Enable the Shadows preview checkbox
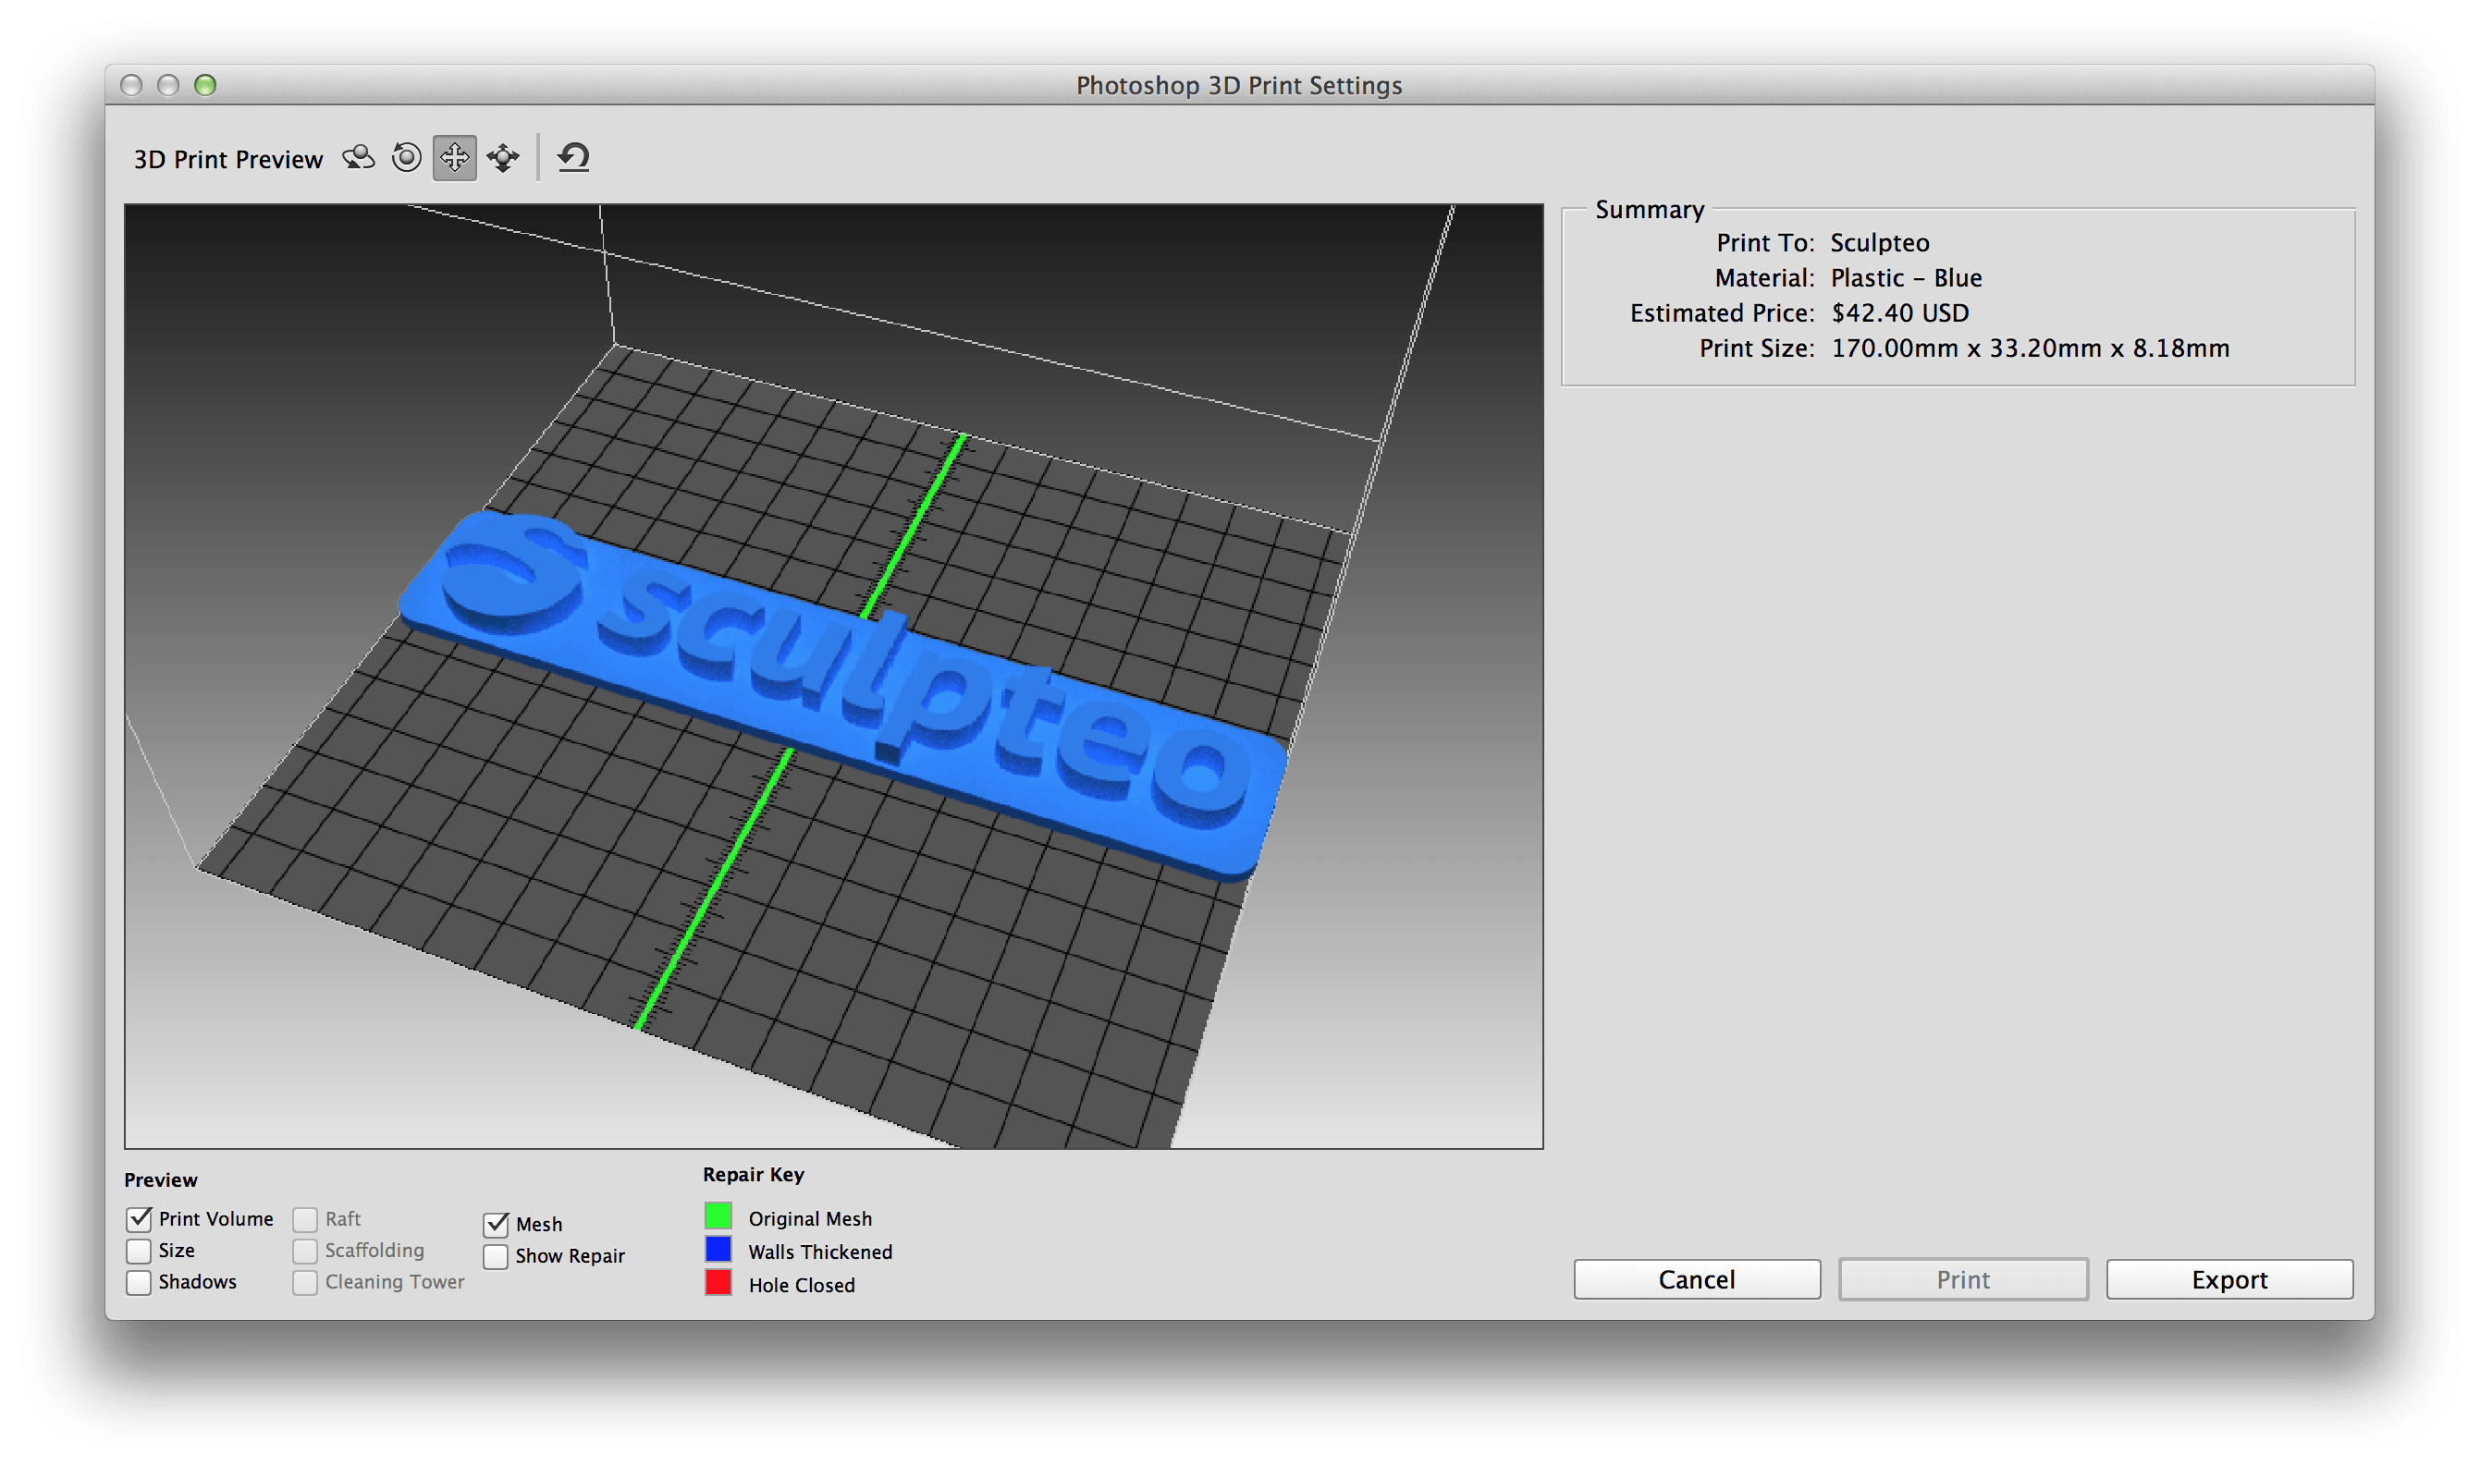This screenshot has width=2480, height=1466. 140,1282
